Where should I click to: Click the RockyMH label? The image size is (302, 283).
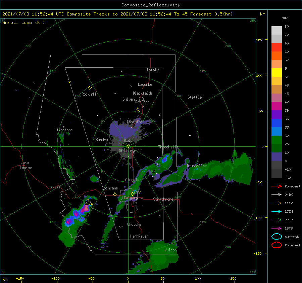pyautogui.click(x=89, y=94)
